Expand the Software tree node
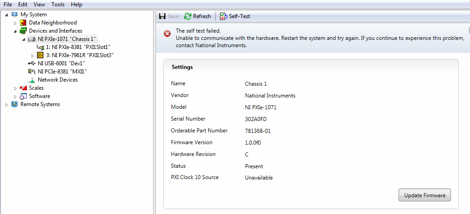Viewport: 470px width, 214px height. click(15, 96)
